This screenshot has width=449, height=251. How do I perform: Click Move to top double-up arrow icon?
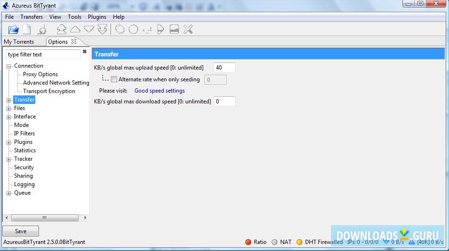(x=61, y=29)
